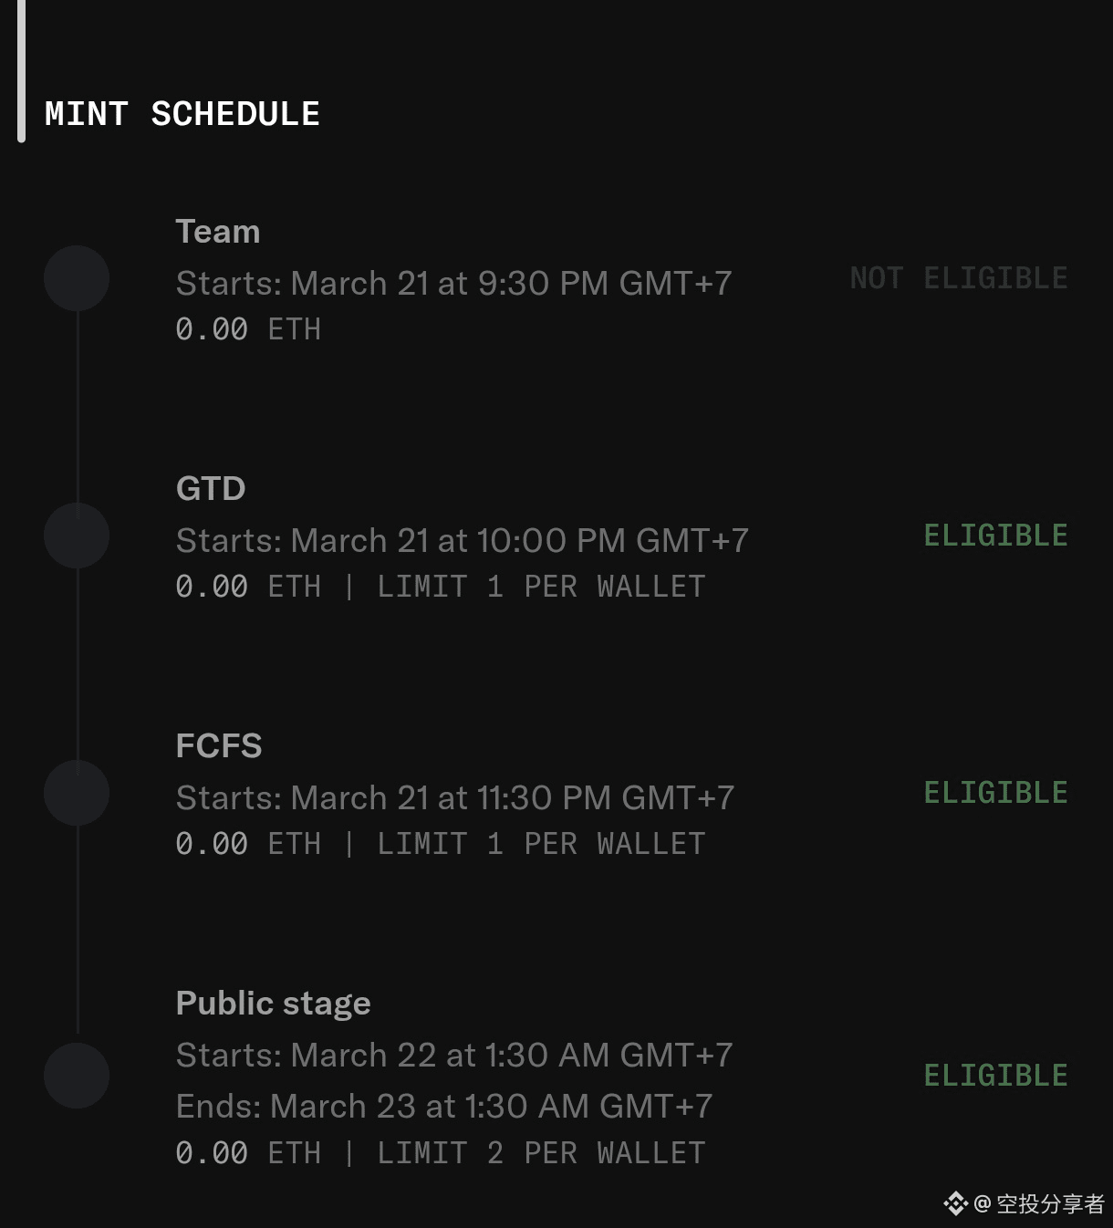Click the GTD start time at 10:00 PM

[462, 541]
